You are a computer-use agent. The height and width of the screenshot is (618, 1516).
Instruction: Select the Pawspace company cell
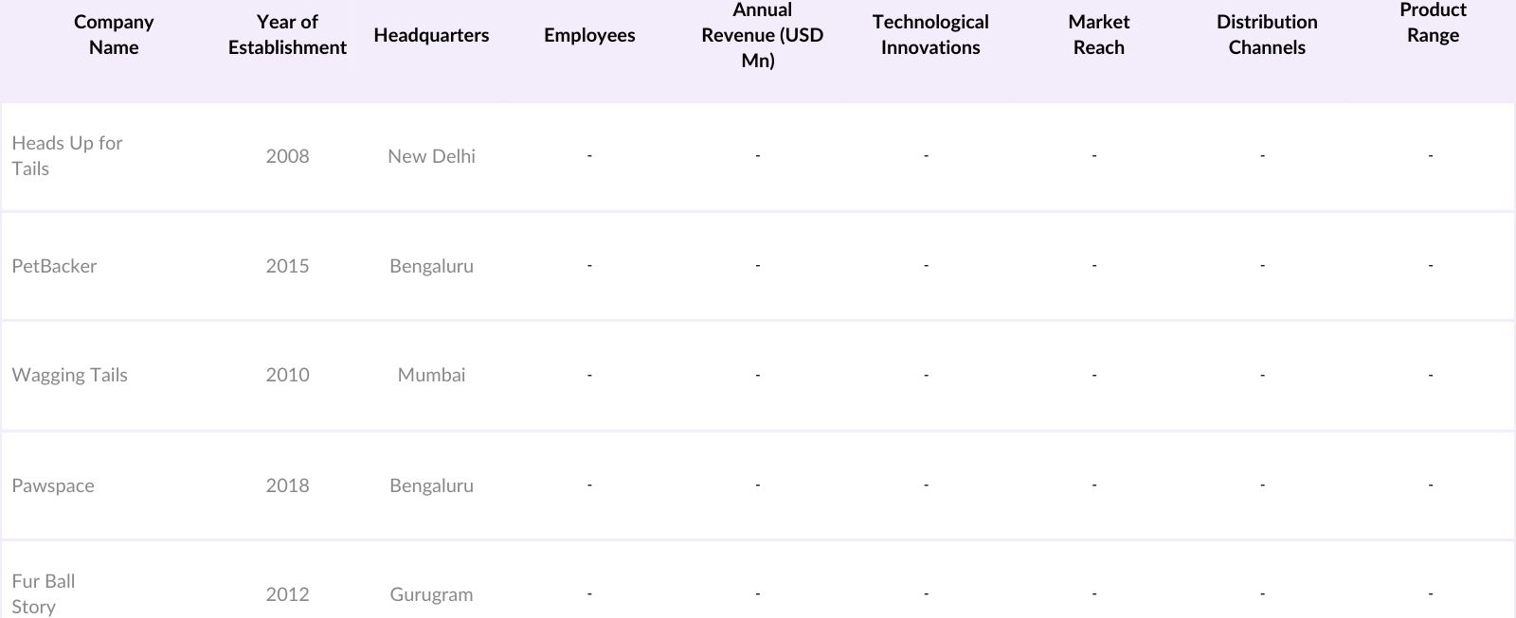pyautogui.click(x=53, y=486)
